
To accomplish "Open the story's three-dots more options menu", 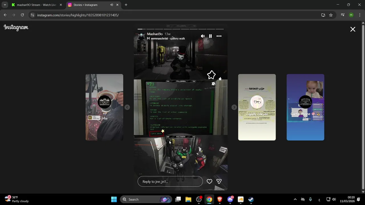I will (219, 36).
